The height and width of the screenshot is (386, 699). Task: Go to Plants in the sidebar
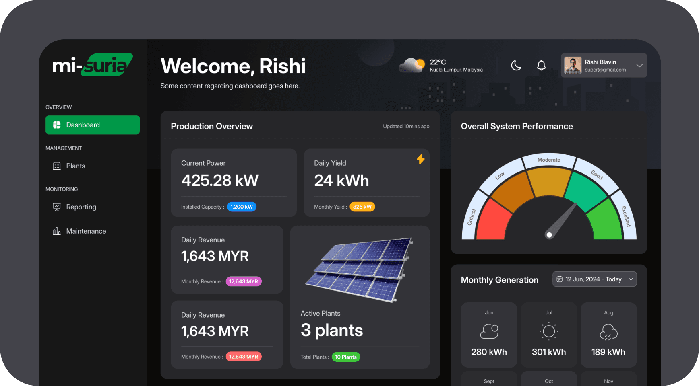click(93, 166)
